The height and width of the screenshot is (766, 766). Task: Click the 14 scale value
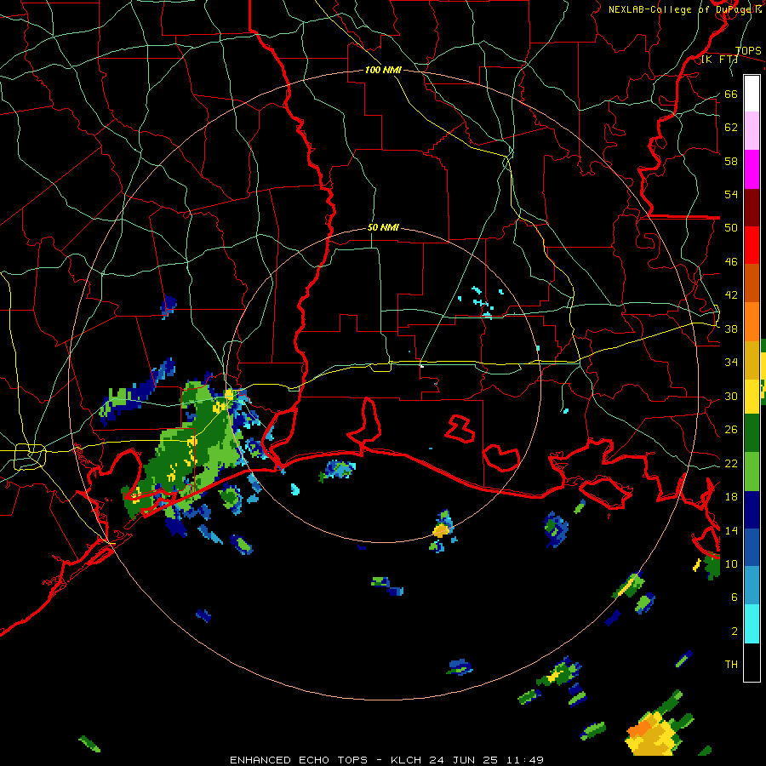pos(731,530)
